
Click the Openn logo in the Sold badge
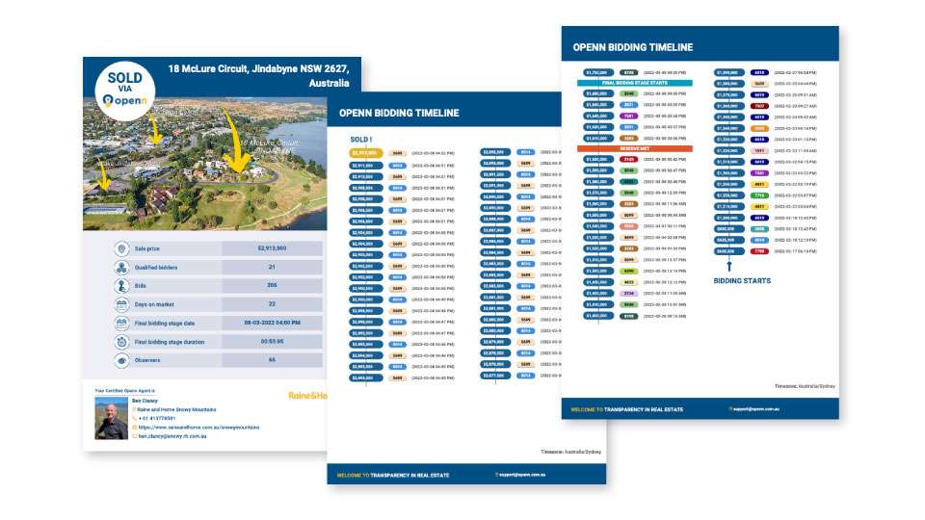click(x=124, y=101)
